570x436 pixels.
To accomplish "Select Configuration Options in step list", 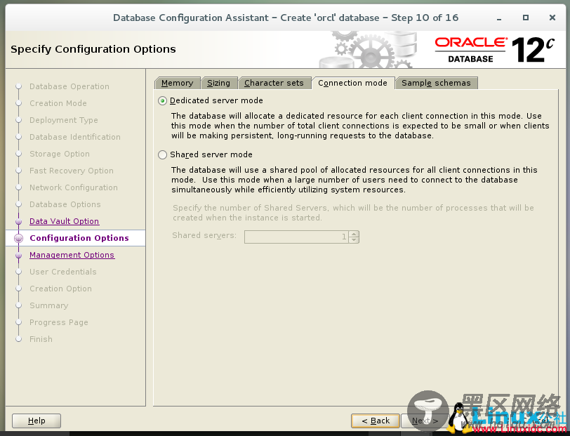I will tap(79, 238).
